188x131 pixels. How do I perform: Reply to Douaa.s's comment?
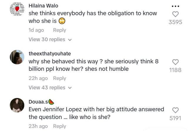coord(59,126)
